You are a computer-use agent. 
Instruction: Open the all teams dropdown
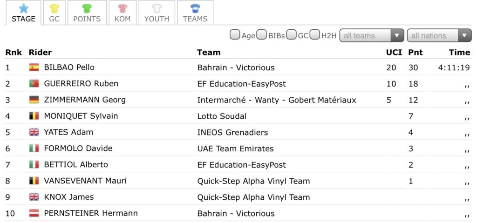pyautogui.click(x=372, y=36)
